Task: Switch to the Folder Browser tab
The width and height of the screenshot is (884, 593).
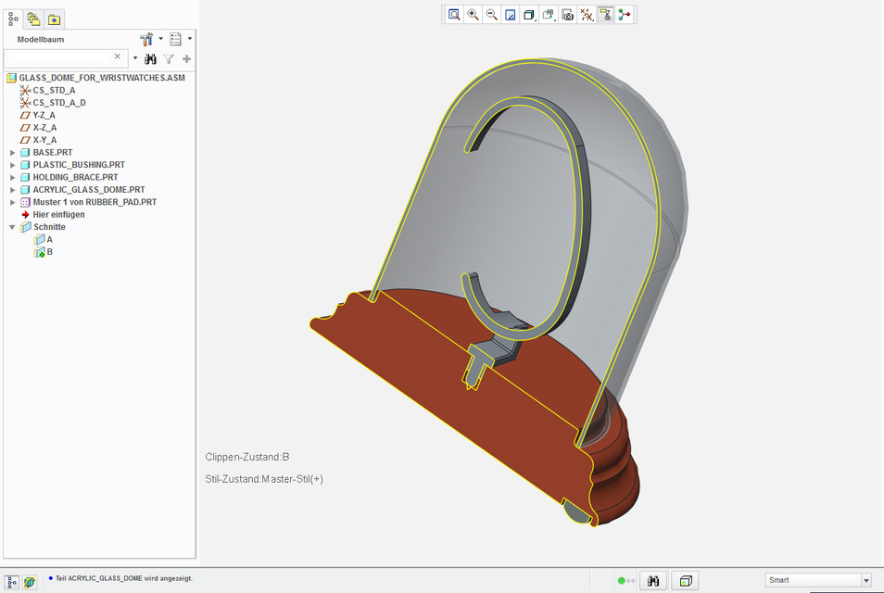Action: (x=33, y=19)
